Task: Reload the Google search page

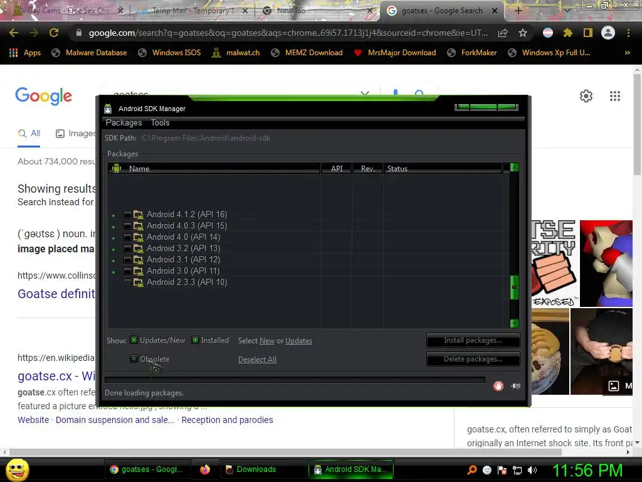Action: pos(54,33)
